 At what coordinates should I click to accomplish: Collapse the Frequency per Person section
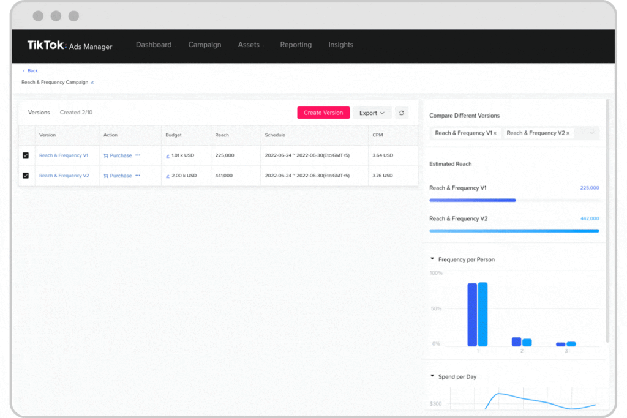[432, 259]
